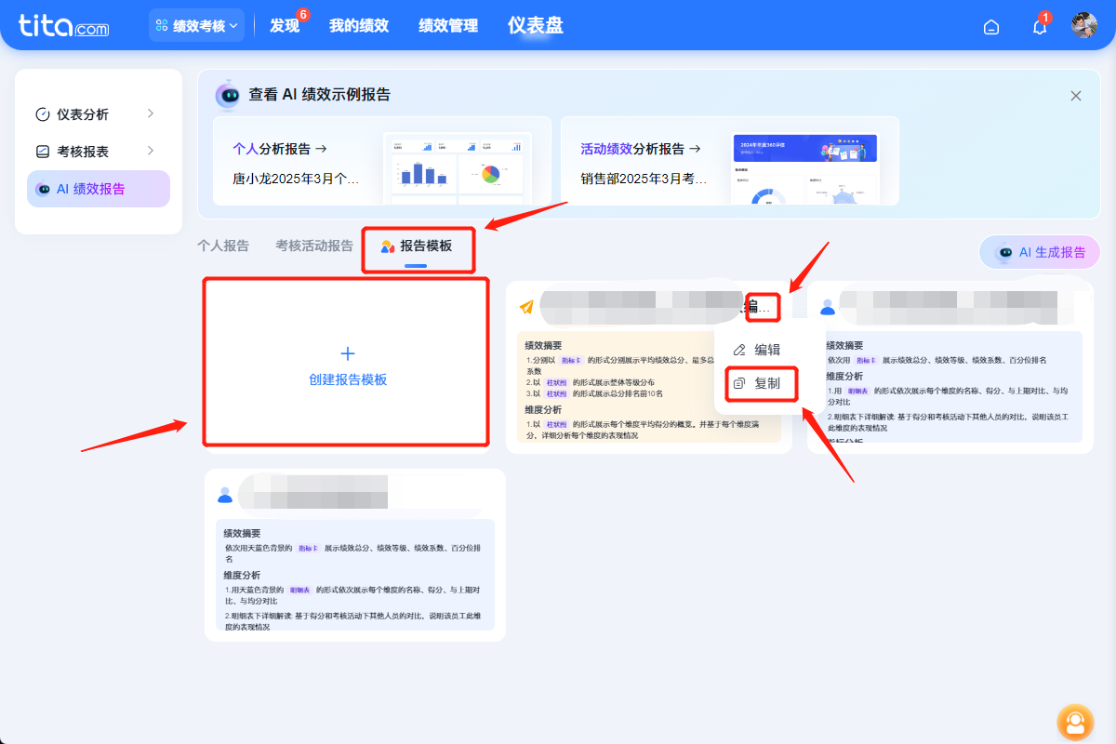Open the 绩效考核 module switcher dropdown
The height and width of the screenshot is (744, 1116).
coord(196,25)
